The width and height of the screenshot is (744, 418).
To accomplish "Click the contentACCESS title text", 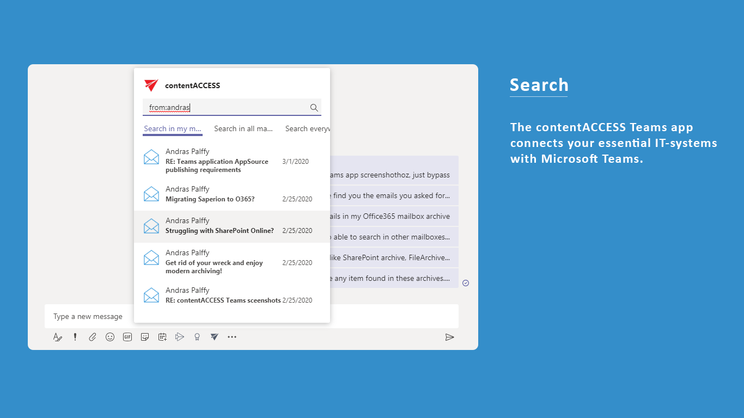I will pyautogui.click(x=192, y=85).
